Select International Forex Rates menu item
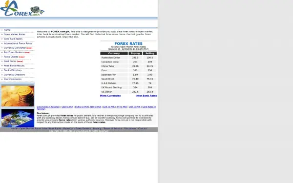Viewport: 293px width, 183px height. (18, 43)
